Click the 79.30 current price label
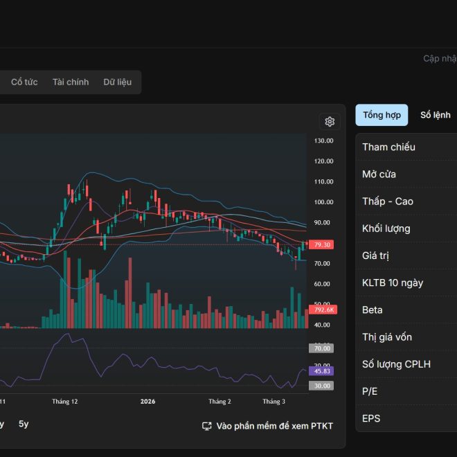The height and width of the screenshot is (457, 457). click(321, 244)
